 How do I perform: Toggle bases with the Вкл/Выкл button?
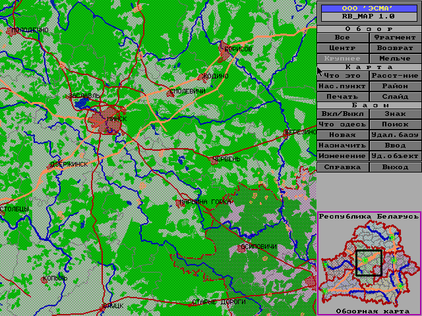tap(343, 114)
